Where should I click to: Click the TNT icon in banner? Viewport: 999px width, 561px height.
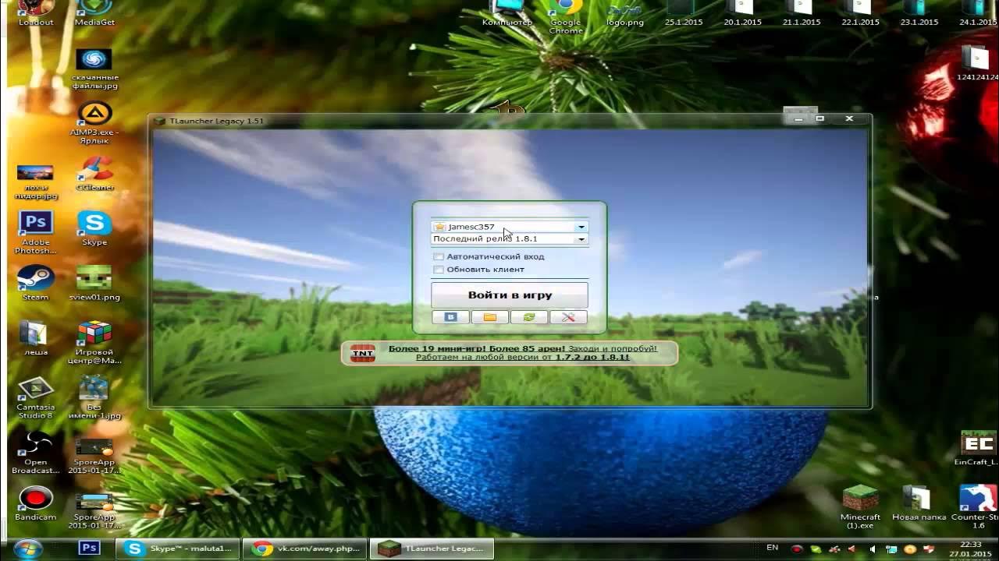point(362,353)
